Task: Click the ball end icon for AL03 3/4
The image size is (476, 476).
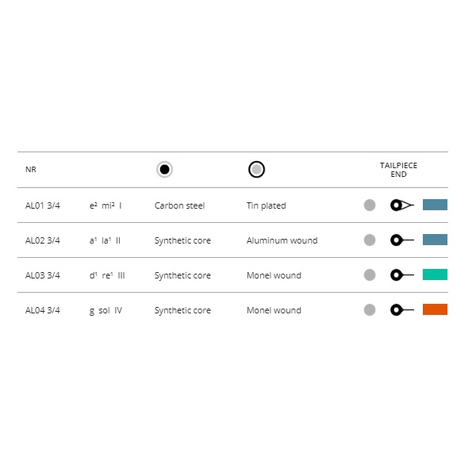Action: pyautogui.click(x=401, y=274)
